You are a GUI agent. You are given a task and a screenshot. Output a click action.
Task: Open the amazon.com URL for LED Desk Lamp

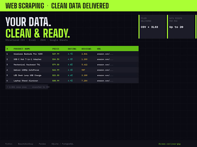[x=105, y=76]
